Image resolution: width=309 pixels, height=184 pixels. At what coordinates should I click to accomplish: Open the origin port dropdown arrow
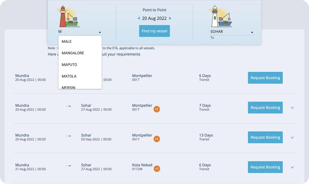point(100,32)
